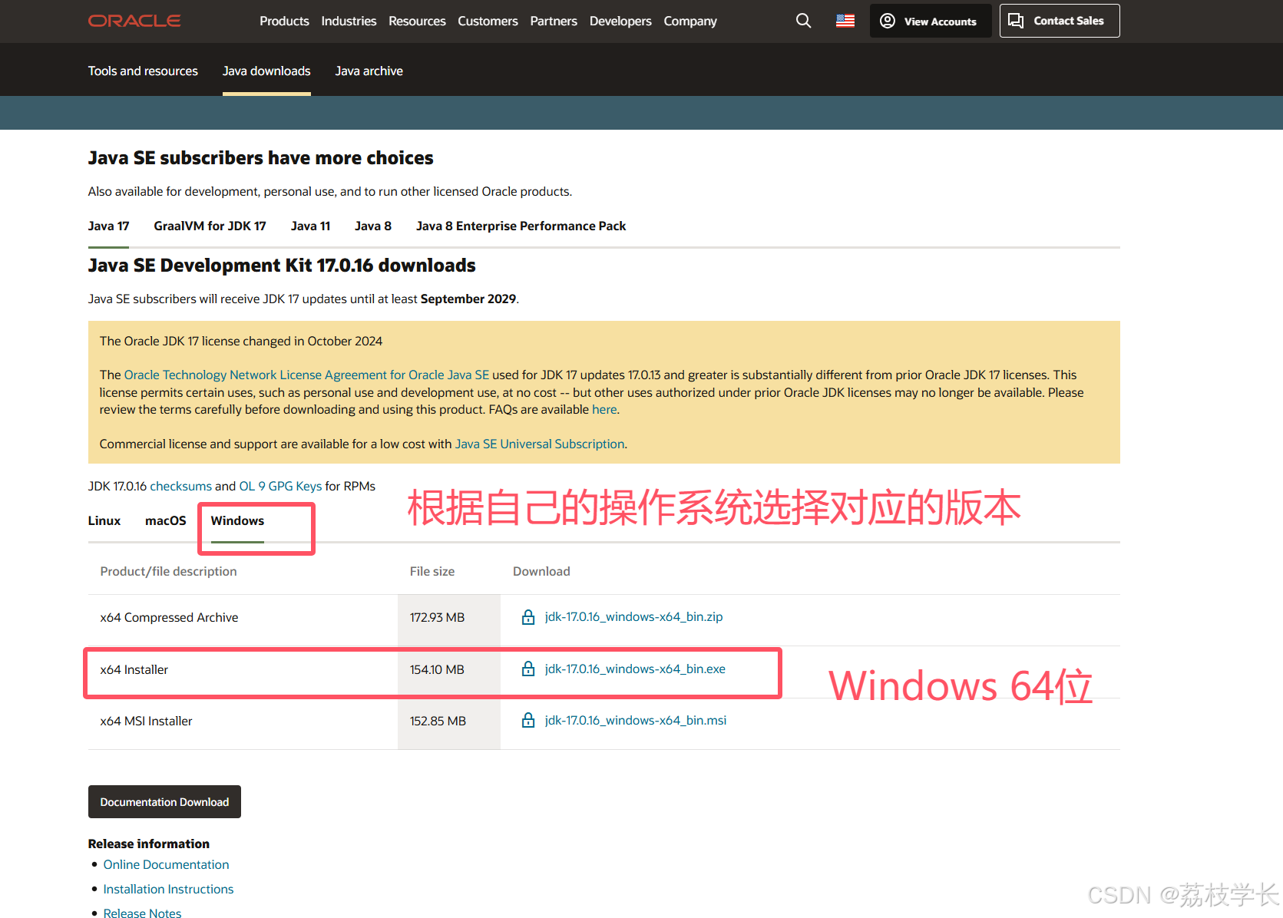Viewport: 1283px width, 918px height.
Task: Download jdk-17.0.16_windows-x64_bin.zip
Action: click(633, 616)
